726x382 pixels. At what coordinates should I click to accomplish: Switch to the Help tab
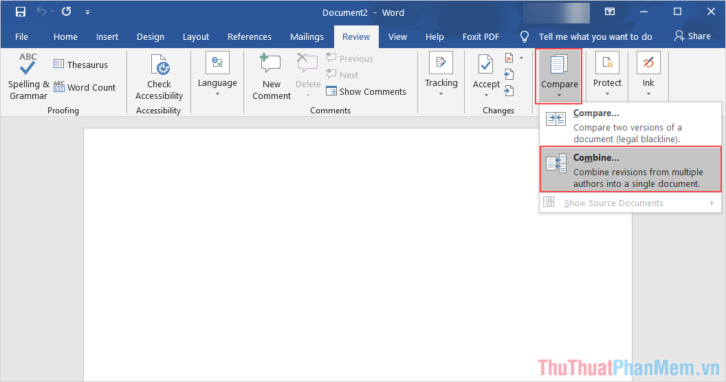pyautogui.click(x=434, y=36)
